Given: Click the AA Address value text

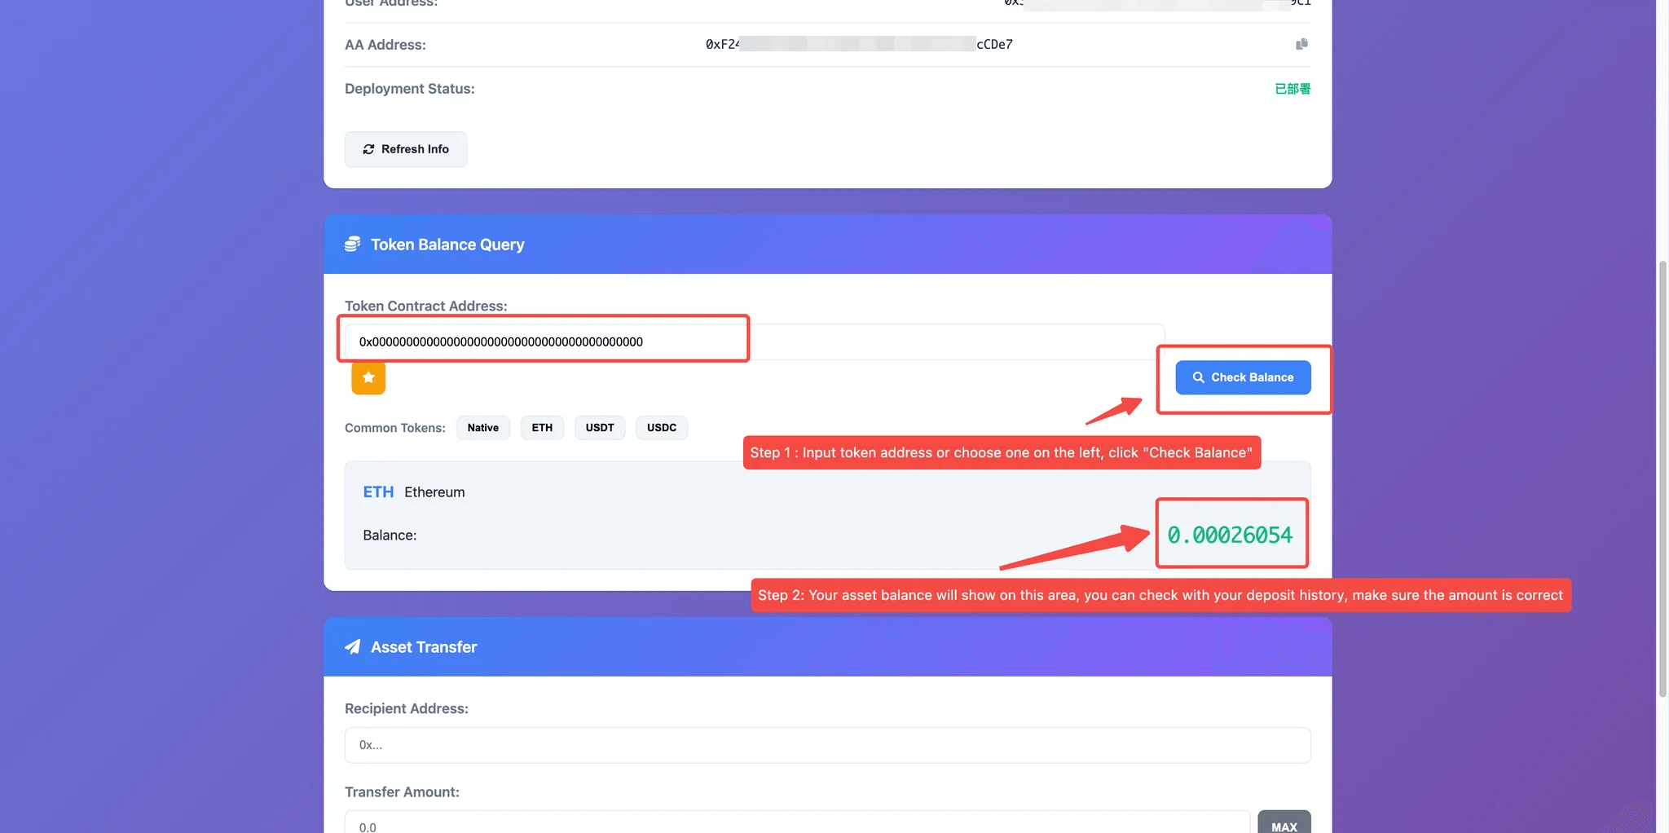Looking at the screenshot, I should click(x=859, y=45).
